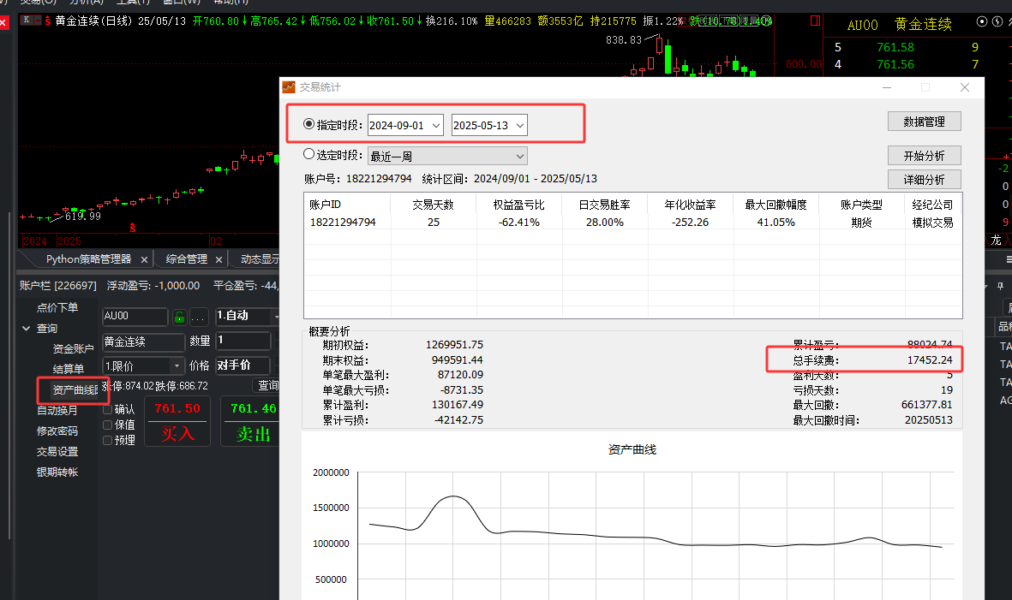Image resolution: width=1012 pixels, height=600 pixels.
Task: Open 结算单 under 查询
Action: (x=68, y=369)
